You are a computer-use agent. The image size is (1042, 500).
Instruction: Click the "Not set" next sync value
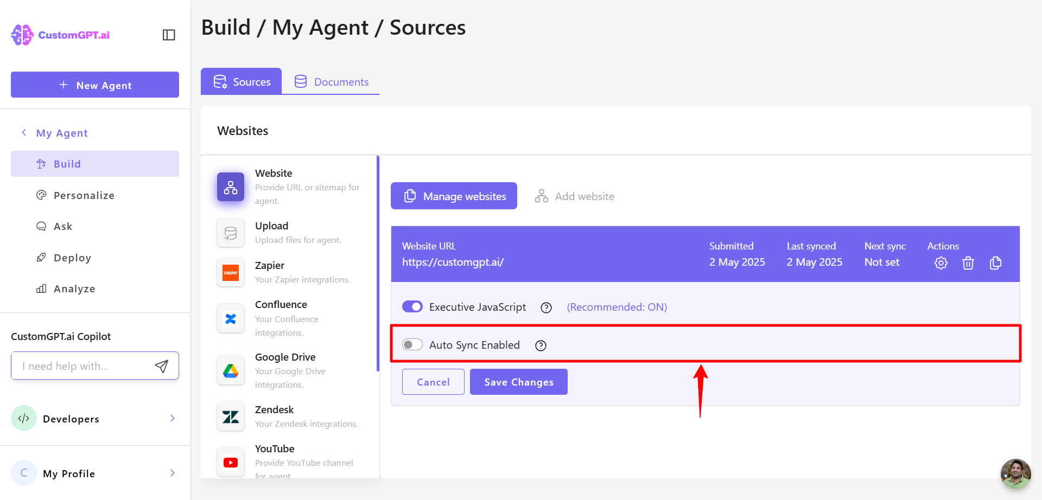click(x=882, y=262)
